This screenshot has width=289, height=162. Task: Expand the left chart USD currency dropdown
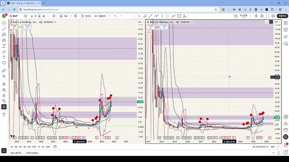[x=141, y=22]
